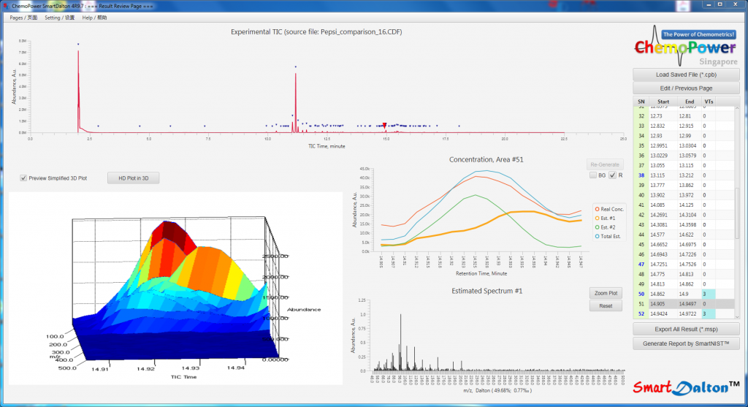Click the red triangle marker on TIC plot

(385, 126)
